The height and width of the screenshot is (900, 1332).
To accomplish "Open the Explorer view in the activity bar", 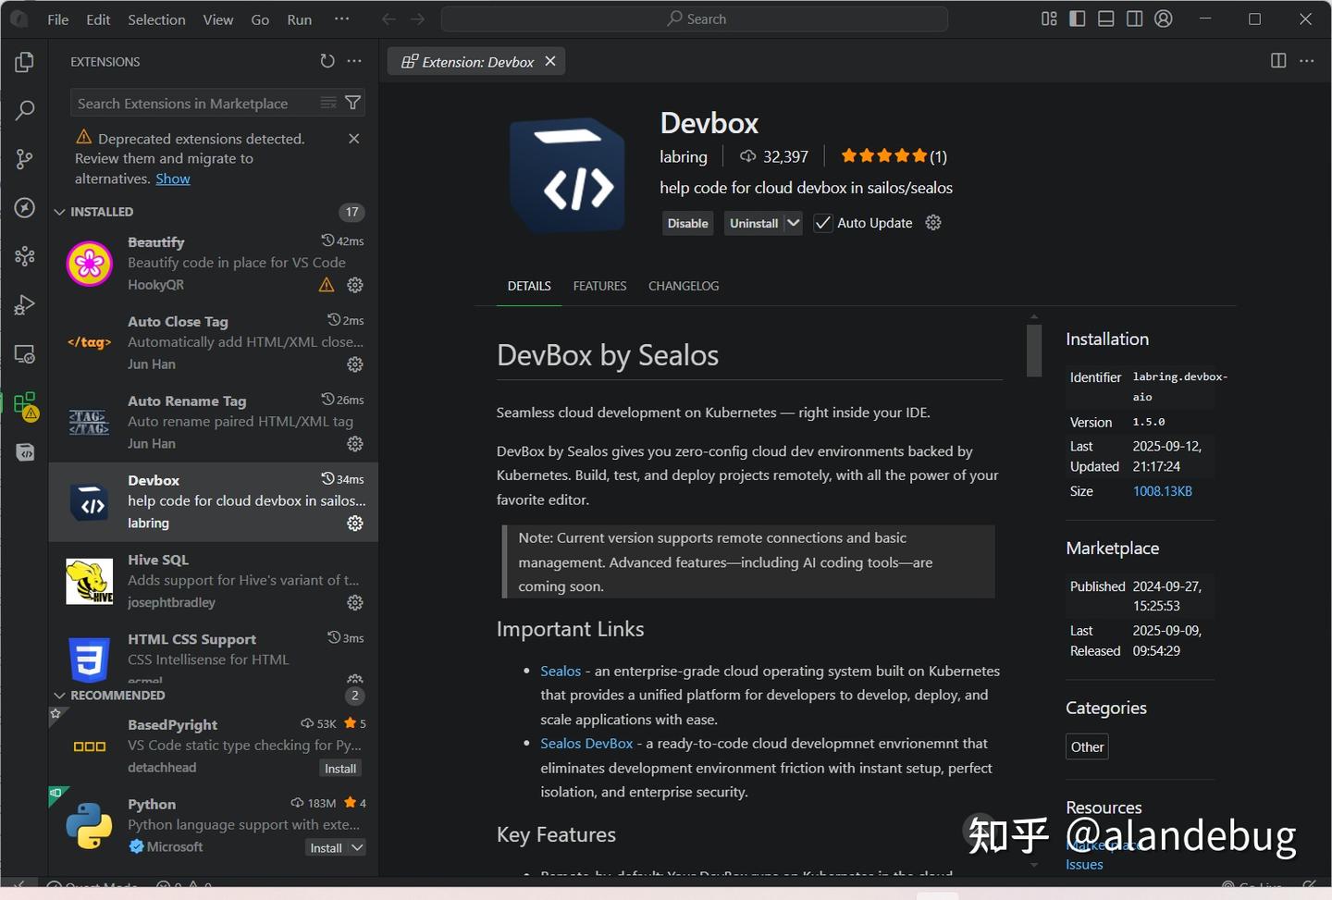I will 24,62.
